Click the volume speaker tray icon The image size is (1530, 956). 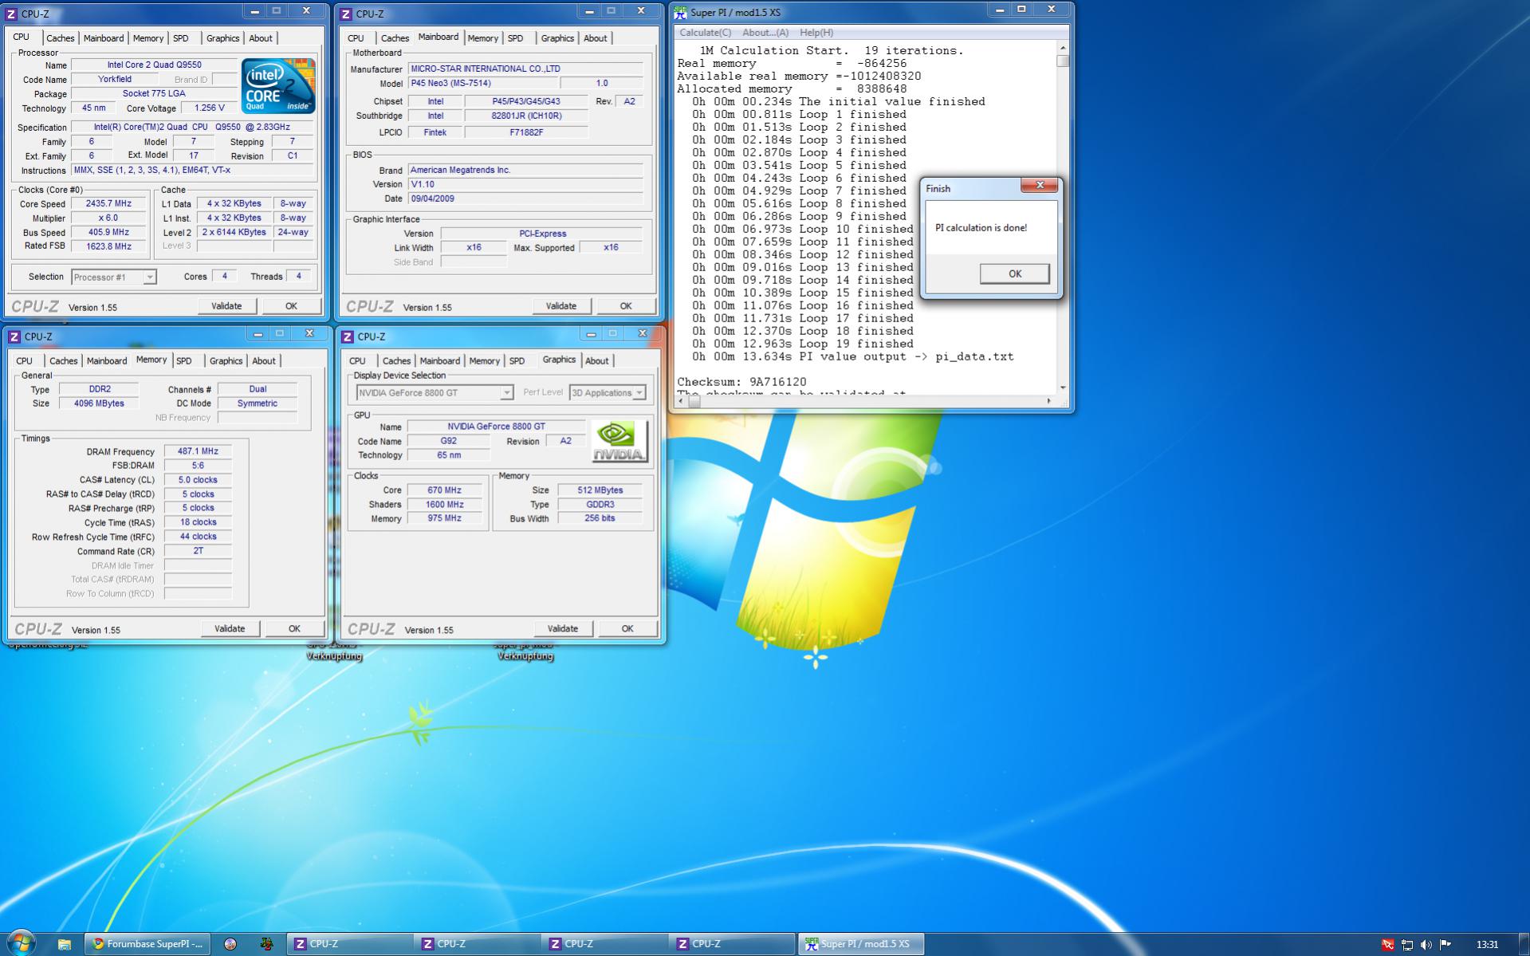[1426, 944]
